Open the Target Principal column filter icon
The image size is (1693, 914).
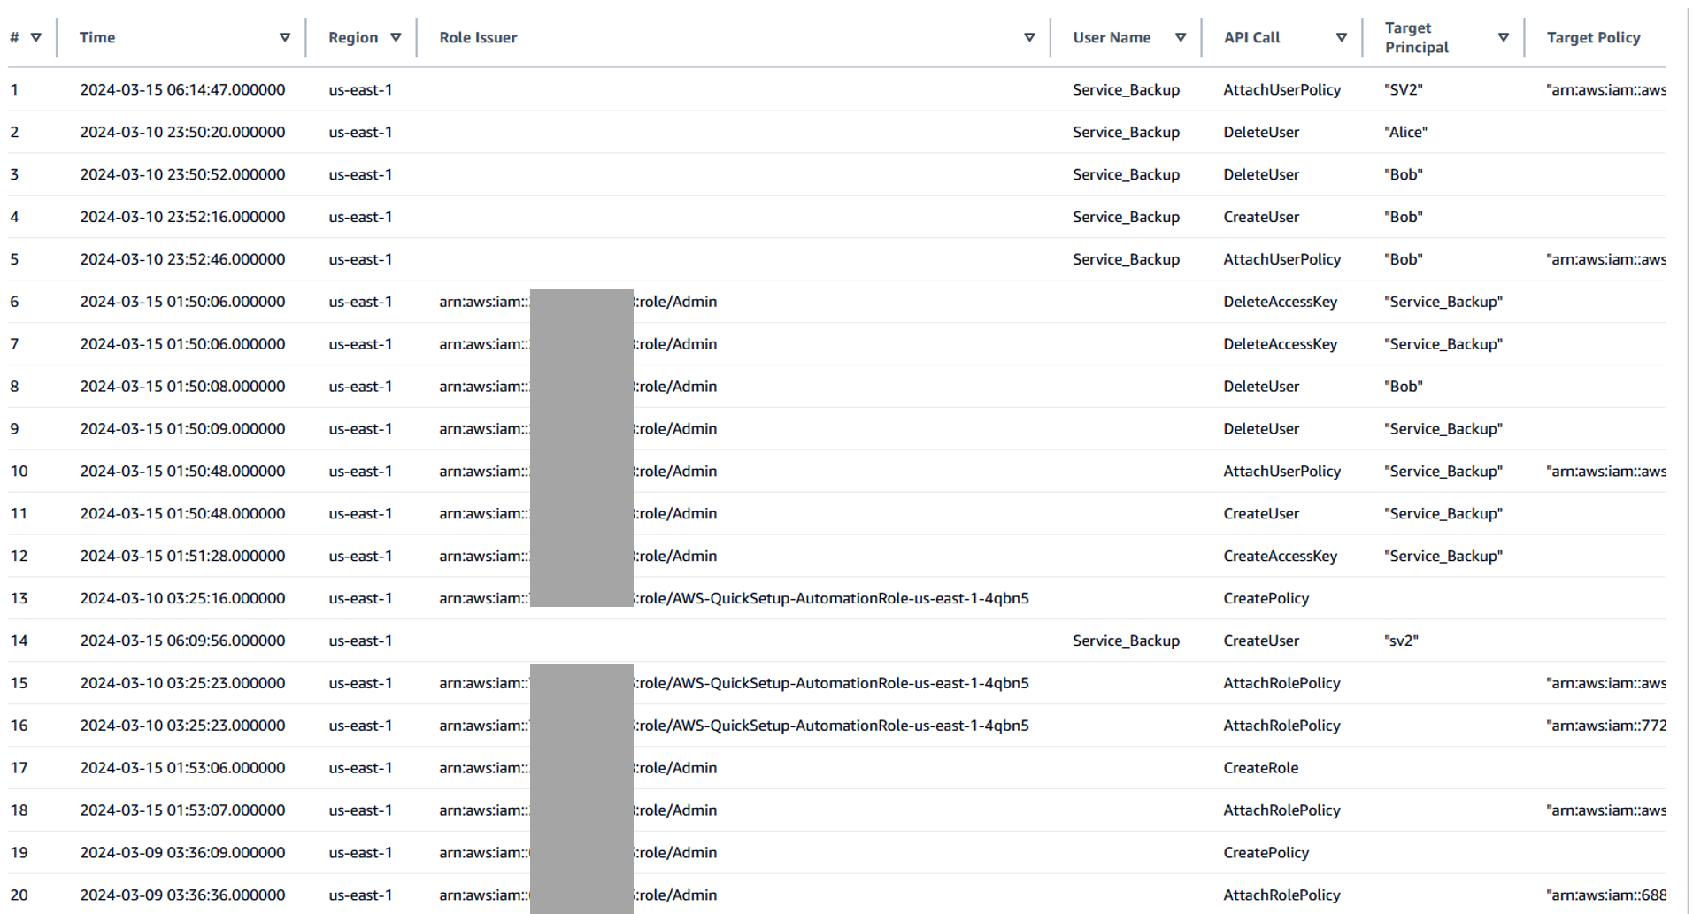coord(1503,37)
